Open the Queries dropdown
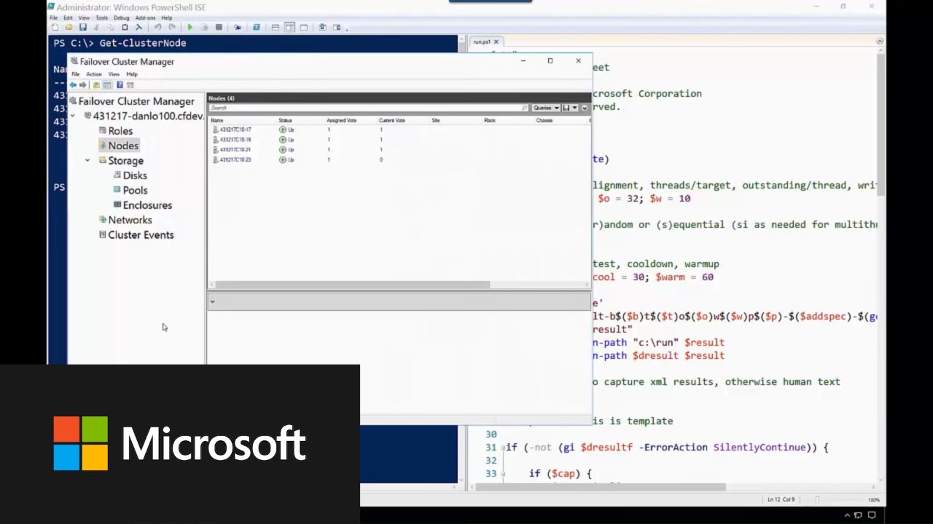This screenshot has height=524, width=933. point(545,108)
